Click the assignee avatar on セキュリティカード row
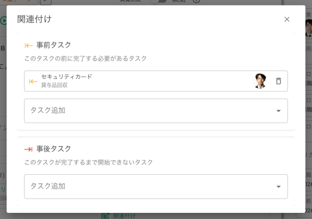Viewport: 312px width, 219px height. pos(260,81)
